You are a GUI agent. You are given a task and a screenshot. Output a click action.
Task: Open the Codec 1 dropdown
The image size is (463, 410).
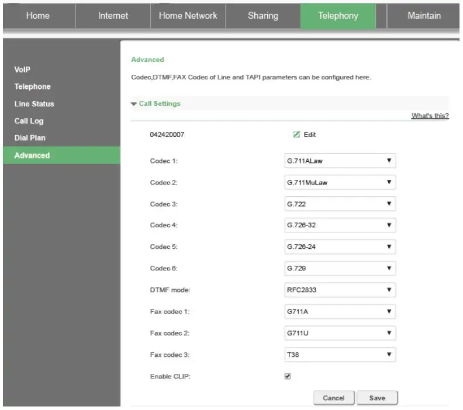tap(339, 161)
